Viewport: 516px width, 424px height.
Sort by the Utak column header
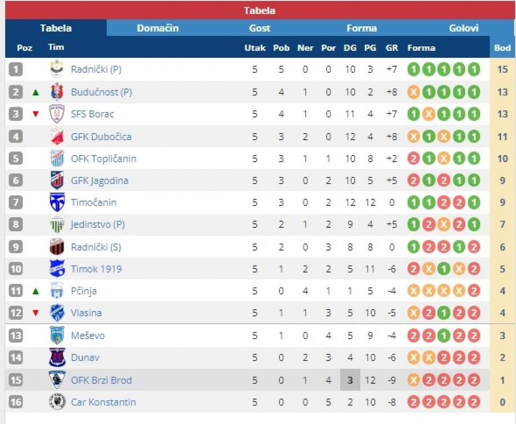[255, 48]
